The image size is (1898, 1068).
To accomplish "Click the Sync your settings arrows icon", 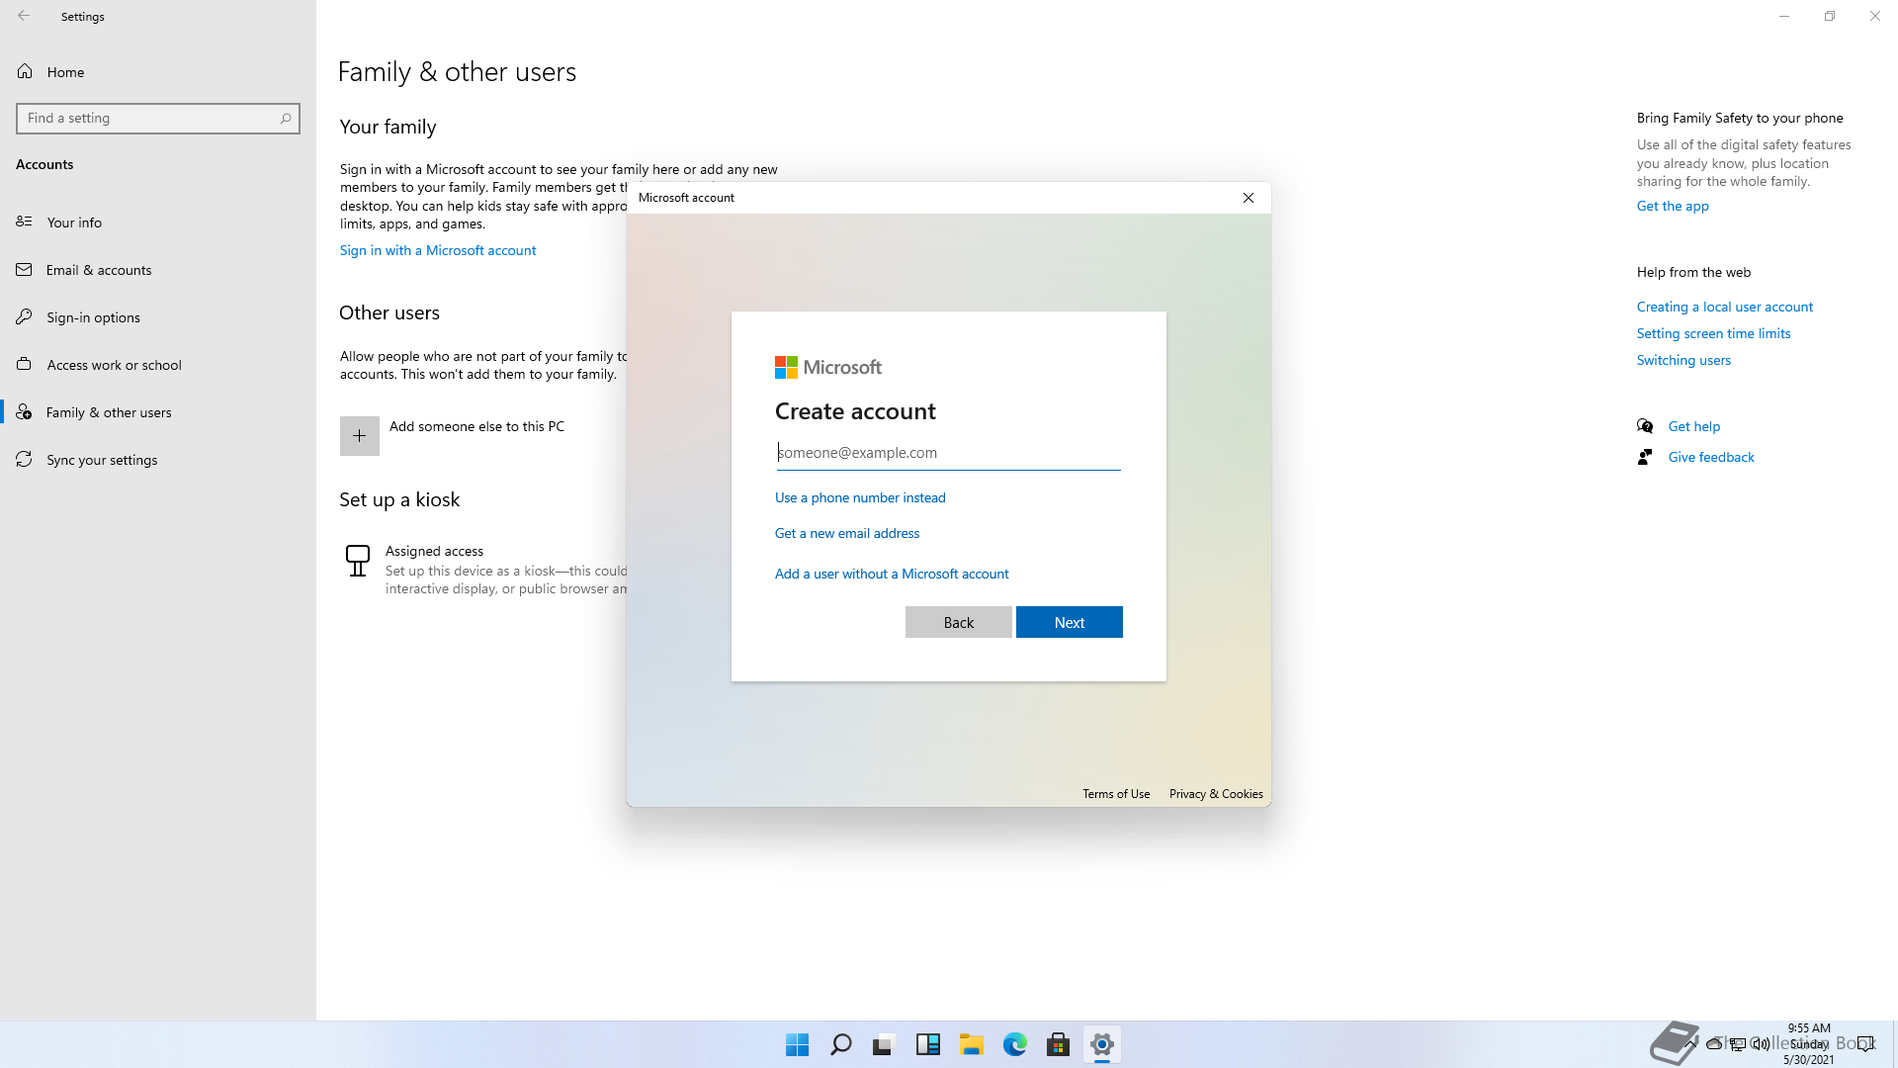I will (24, 459).
